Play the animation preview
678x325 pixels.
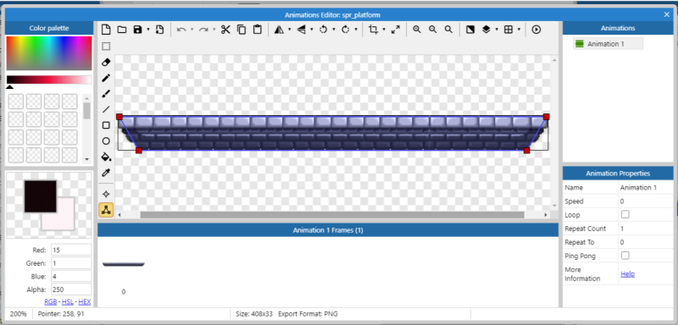(536, 30)
